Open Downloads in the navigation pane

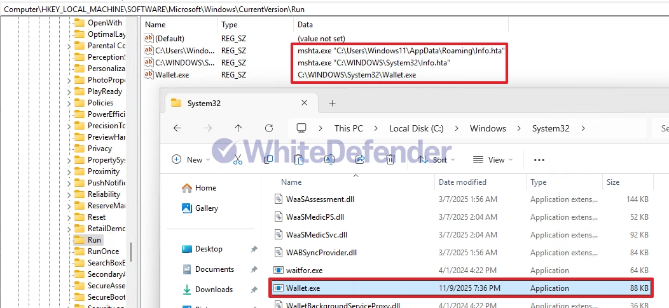pyautogui.click(x=214, y=290)
